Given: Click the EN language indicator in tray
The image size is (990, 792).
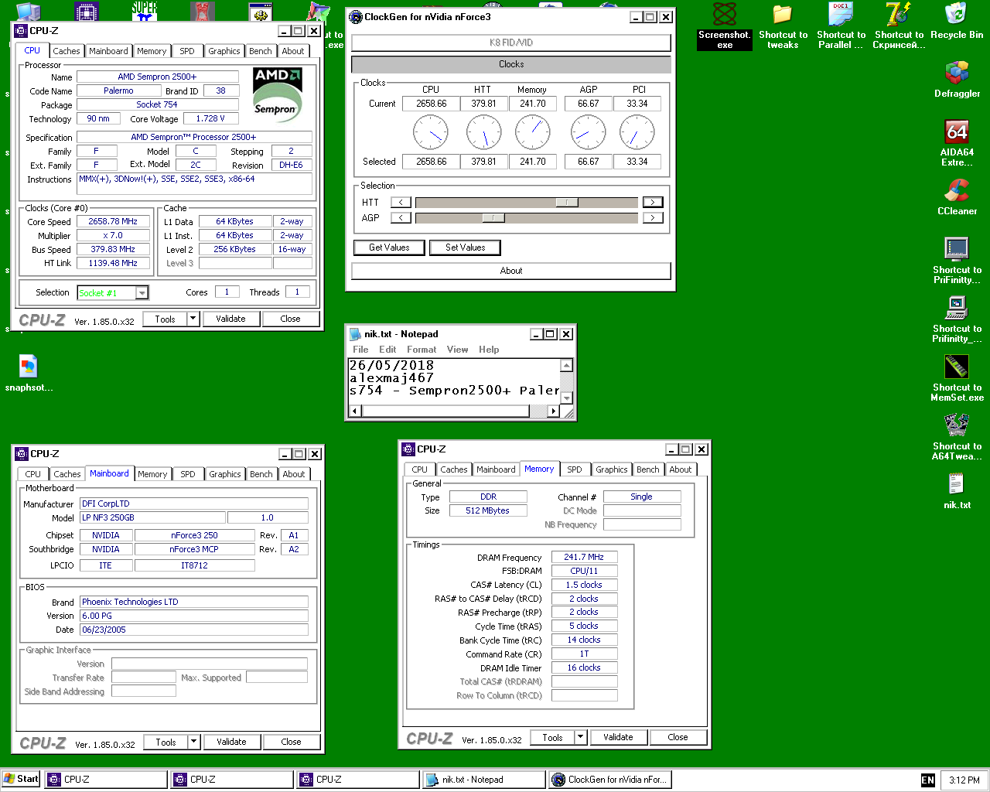Looking at the screenshot, I should point(928,780).
